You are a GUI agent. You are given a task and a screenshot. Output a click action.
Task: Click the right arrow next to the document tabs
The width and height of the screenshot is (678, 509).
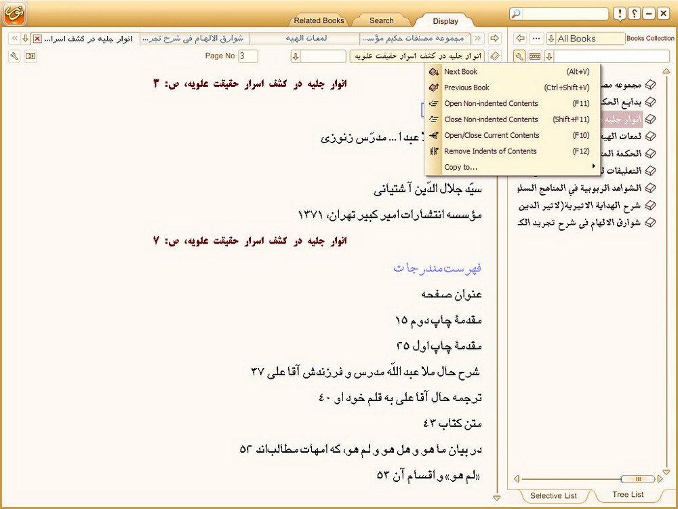click(494, 39)
